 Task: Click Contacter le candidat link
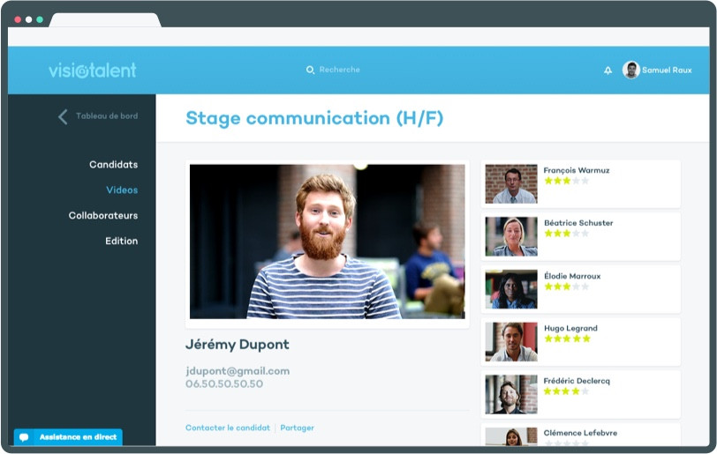(228, 428)
